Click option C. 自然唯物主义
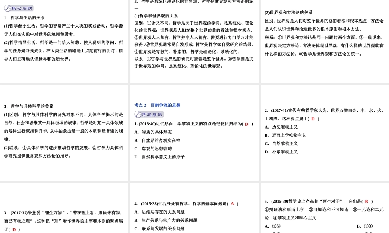The image size is (389, 233). tap(281, 143)
